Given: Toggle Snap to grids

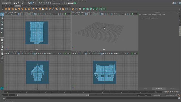Looking at the screenshot, I should tap(40, 3).
